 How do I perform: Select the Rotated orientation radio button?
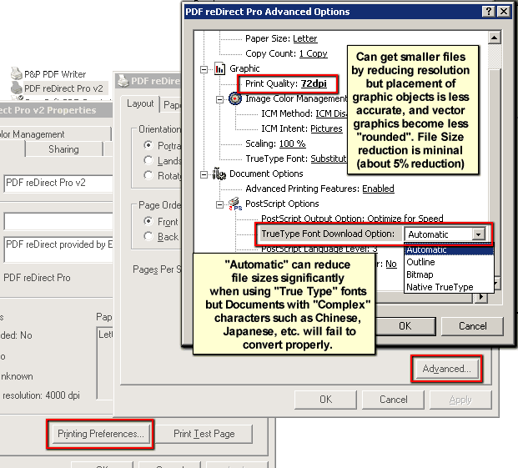point(148,175)
